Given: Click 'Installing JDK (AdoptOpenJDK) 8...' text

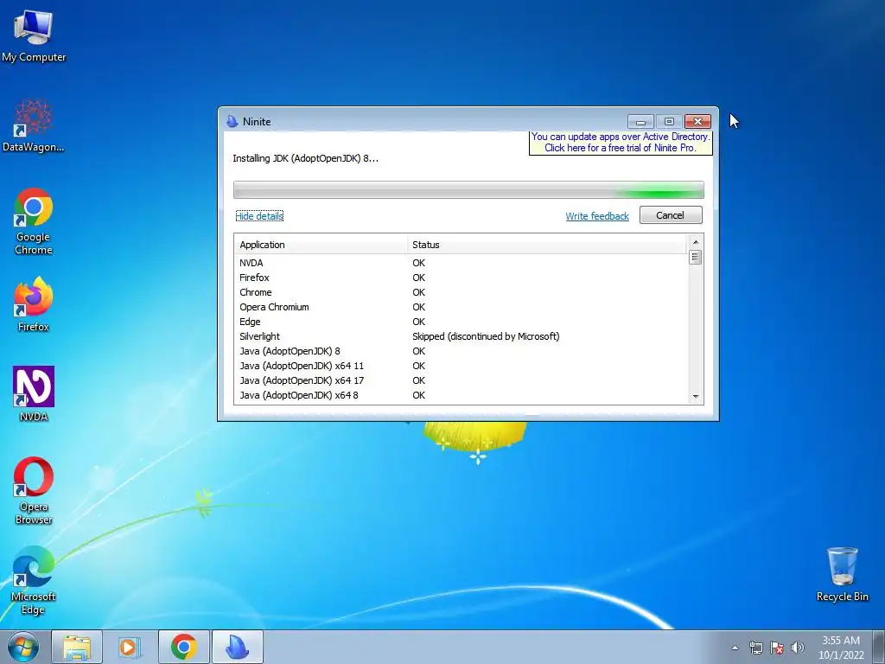Looking at the screenshot, I should tap(305, 158).
